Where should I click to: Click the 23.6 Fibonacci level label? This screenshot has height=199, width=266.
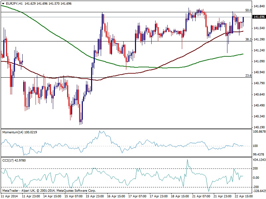[x=248, y=76]
